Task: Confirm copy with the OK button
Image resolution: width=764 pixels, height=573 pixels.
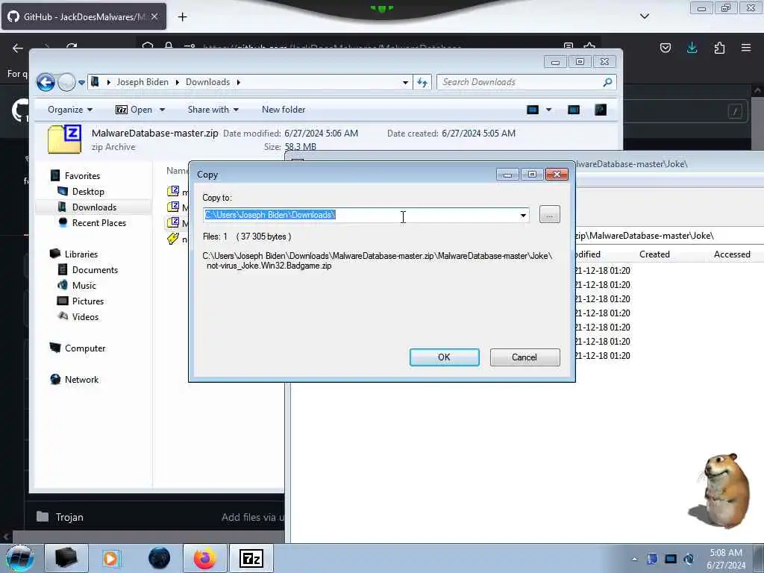Action: [x=444, y=357]
